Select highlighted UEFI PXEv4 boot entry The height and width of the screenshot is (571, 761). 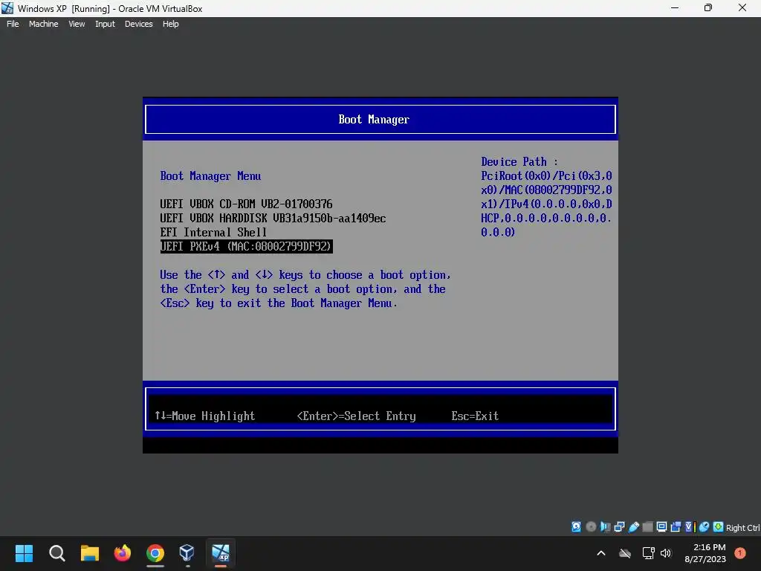click(x=246, y=246)
